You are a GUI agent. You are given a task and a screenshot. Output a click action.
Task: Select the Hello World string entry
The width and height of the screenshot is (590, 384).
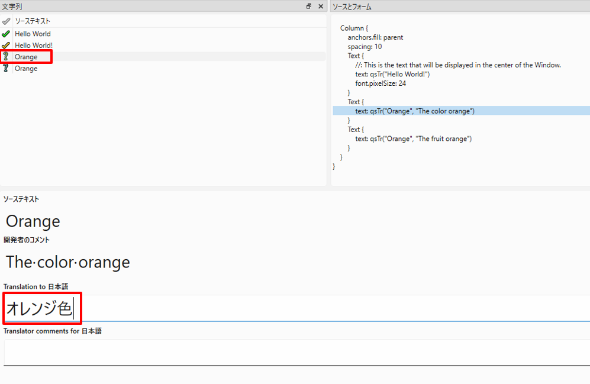pos(33,34)
